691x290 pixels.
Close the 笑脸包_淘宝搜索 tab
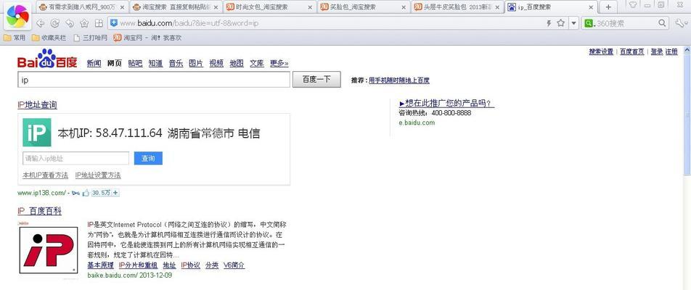[404, 7]
